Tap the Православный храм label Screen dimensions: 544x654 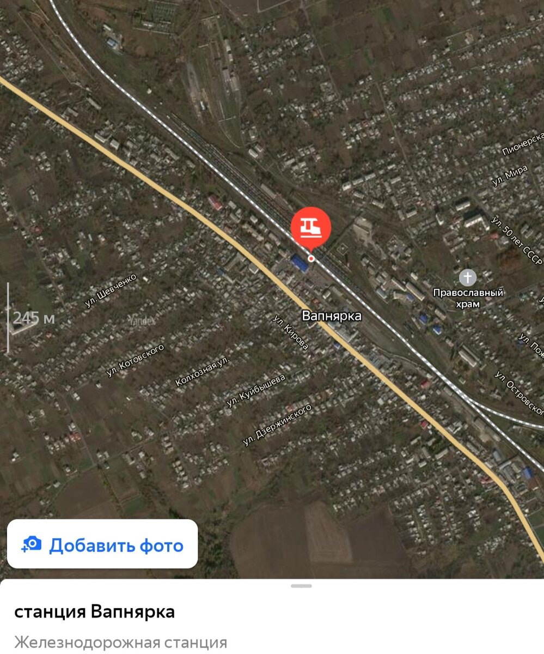(x=468, y=298)
